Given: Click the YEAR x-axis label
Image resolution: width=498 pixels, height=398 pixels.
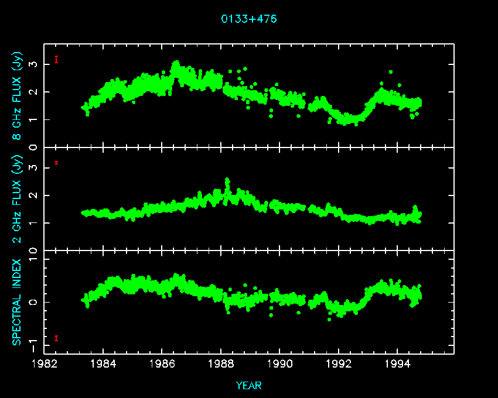Looking at the screenshot, I should 248,385.
